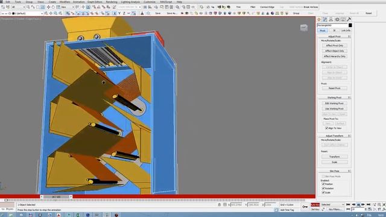Click the time slider frame thumb
The image size is (386, 217).
coord(56,197)
